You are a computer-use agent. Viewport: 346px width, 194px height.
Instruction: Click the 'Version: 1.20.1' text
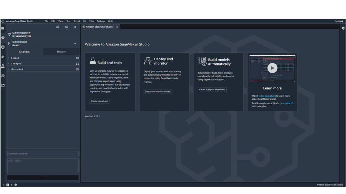92,116
